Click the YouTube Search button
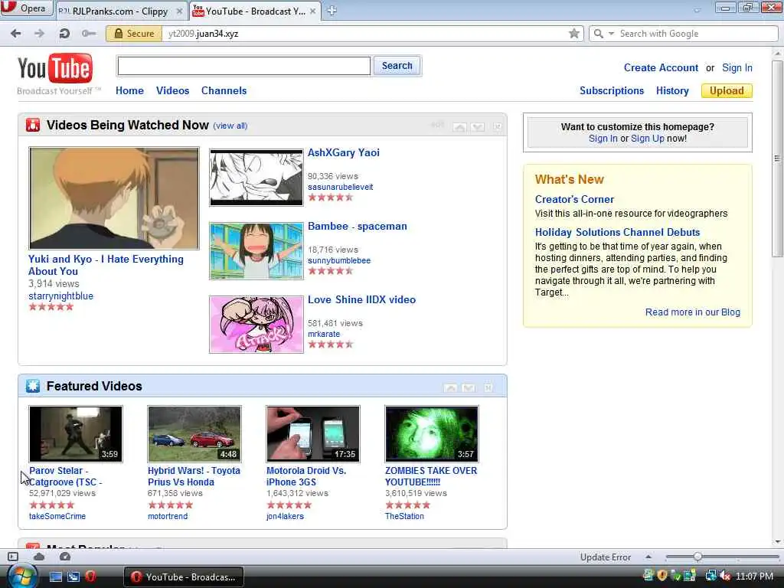 397,66
